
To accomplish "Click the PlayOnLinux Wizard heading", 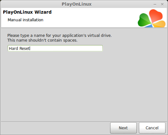I will [x=27, y=12].
